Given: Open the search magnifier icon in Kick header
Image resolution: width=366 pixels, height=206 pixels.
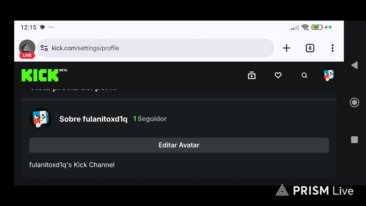Looking at the screenshot, I should coord(305,75).
